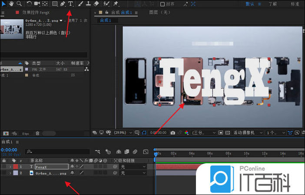Select the Pen tool
The width and height of the screenshot is (305, 195).
point(63,4)
